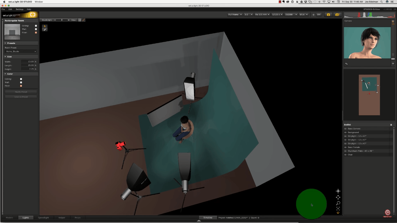Switch to the Speedlight tab
The height and width of the screenshot is (223, 397).
point(43,217)
